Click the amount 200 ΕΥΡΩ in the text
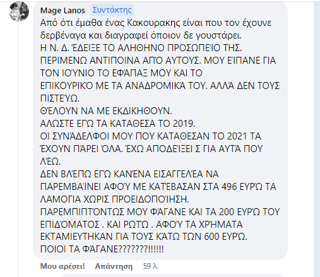 (x=239, y=212)
